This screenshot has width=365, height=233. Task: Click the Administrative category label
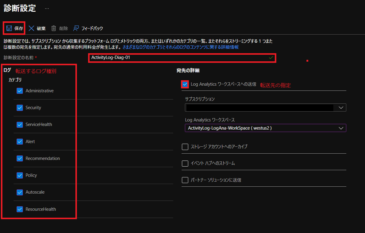point(40,91)
